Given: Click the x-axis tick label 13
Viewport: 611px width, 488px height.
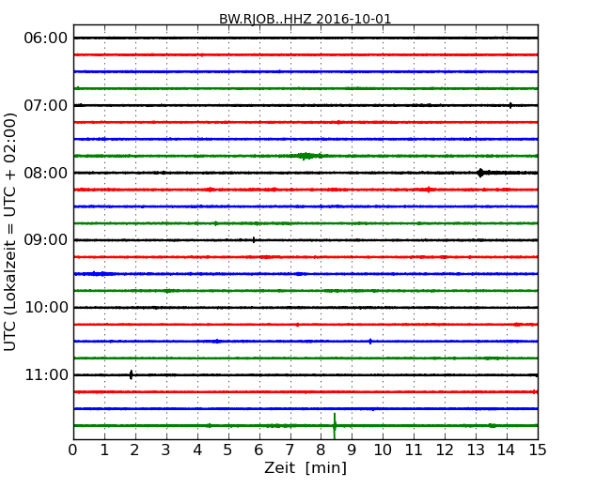Looking at the screenshot, I should [x=476, y=450].
